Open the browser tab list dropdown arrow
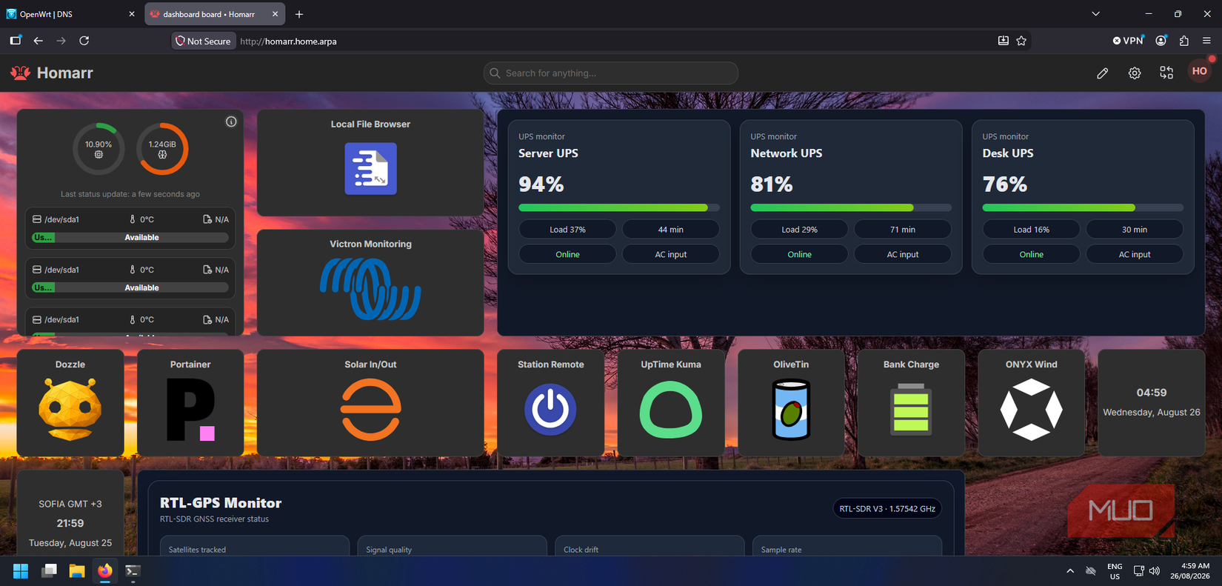 point(1095,14)
